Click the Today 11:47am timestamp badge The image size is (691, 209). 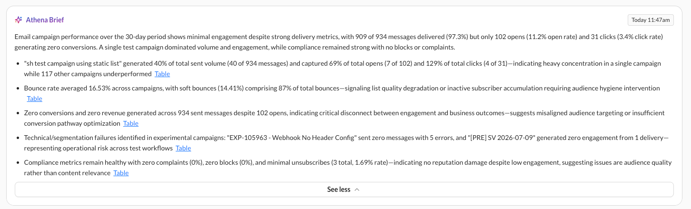coord(651,20)
